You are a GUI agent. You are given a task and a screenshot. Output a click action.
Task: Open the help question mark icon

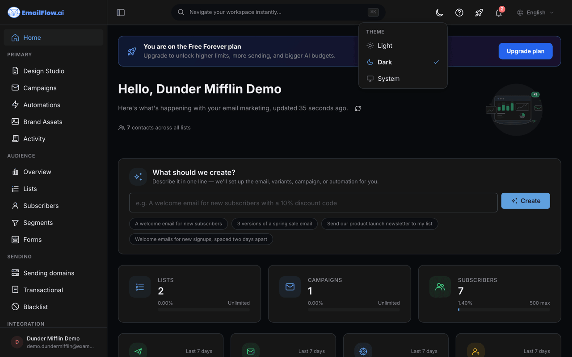459,12
